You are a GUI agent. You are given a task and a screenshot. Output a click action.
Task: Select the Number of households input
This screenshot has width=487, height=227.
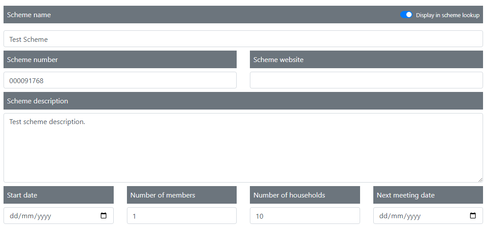305,216
